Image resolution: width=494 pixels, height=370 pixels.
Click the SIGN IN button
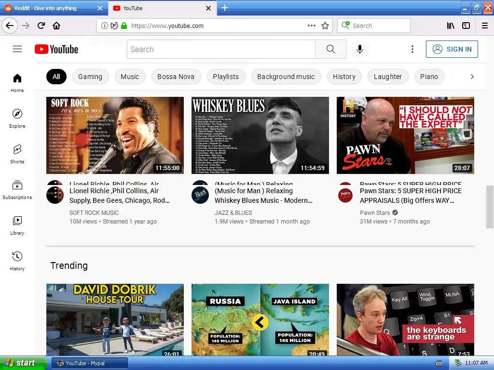[452, 49]
